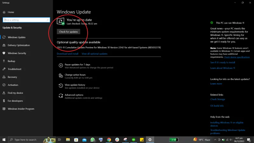This screenshot has height=143, width=254.
Task: Open Microsoft Store from the taskbar
Action: (x=76, y=140)
